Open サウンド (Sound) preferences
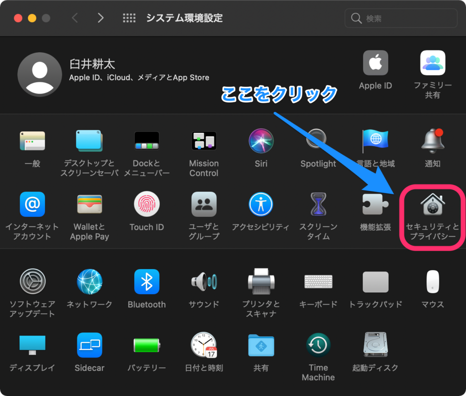466x396 pixels. [x=204, y=281]
